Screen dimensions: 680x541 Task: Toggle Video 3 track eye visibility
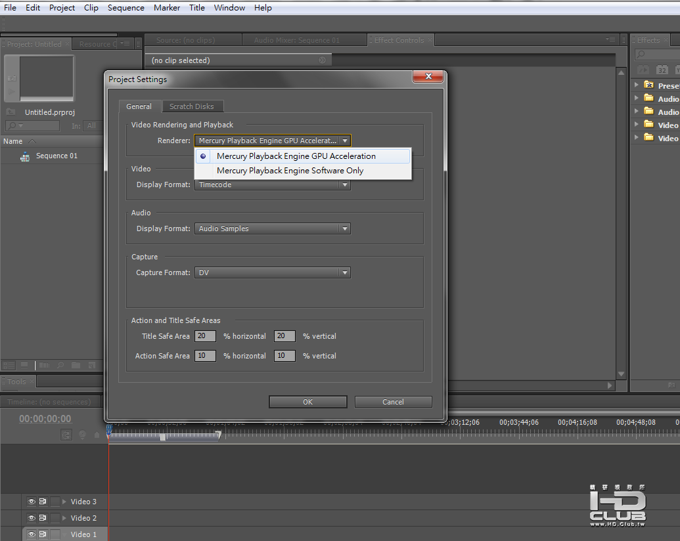coord(32,502)
